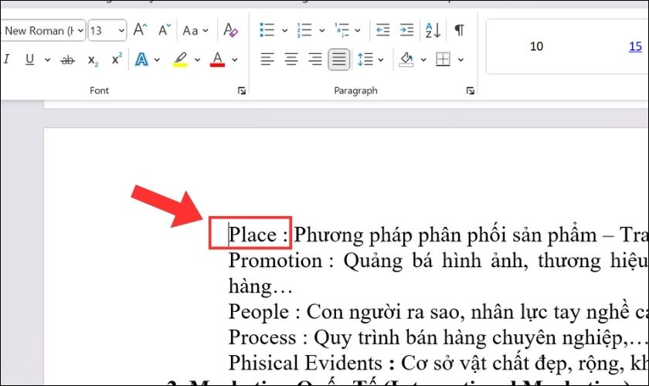
Task: Expand Borders dropdown arrow
Action: click(460, 60)
